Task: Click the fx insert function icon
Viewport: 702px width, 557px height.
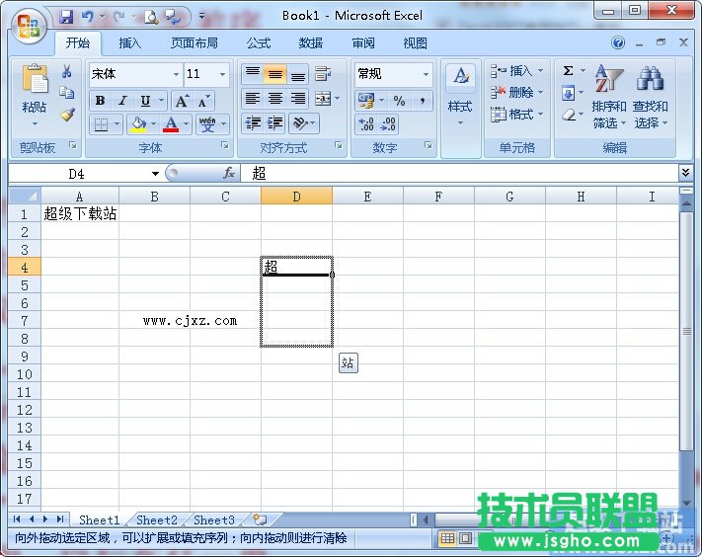Action: pos(229,173)
